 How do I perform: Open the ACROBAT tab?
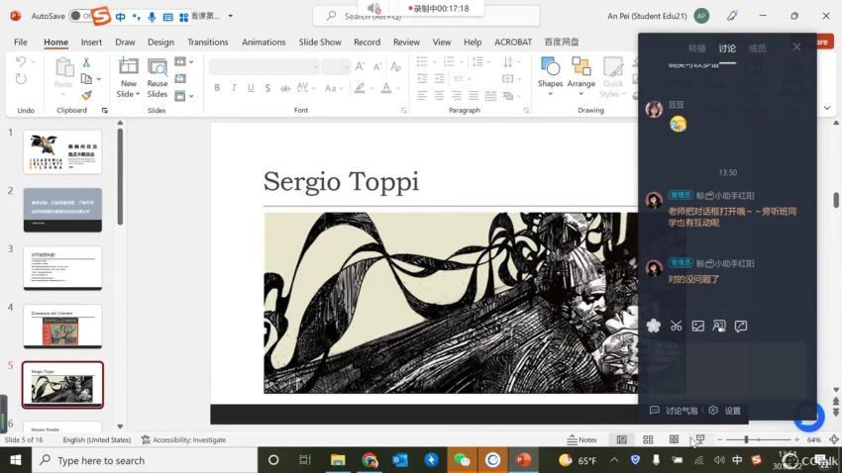pos(513,42)
